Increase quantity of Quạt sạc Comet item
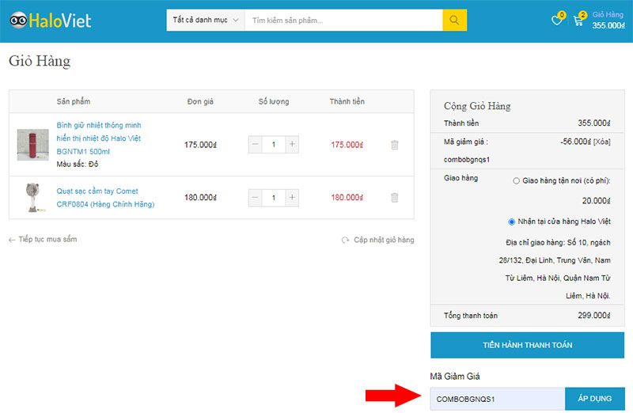The height and width of the screenshot is (413, 633). [292, 198]
